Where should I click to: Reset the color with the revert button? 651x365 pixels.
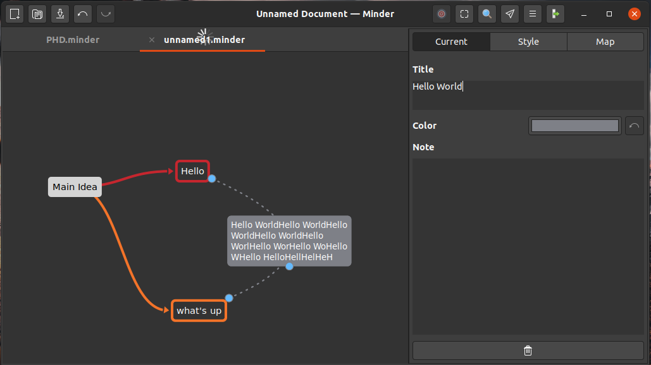coord(635,126)
